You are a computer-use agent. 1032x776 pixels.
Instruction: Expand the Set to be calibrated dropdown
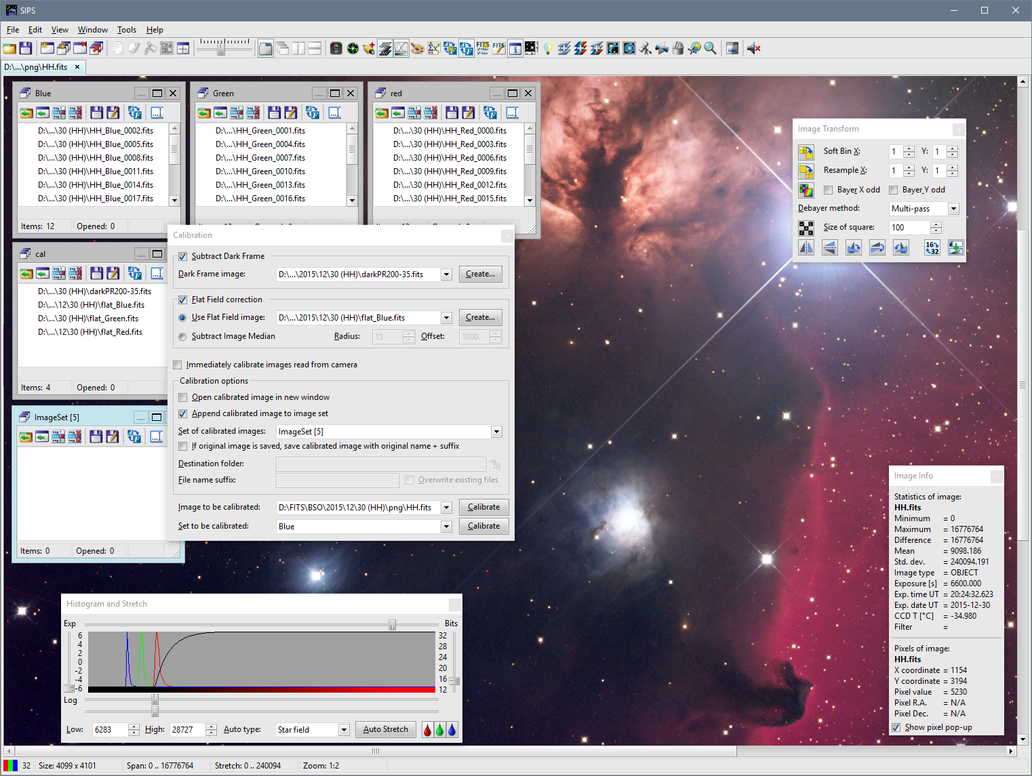[x=446, y=527]
